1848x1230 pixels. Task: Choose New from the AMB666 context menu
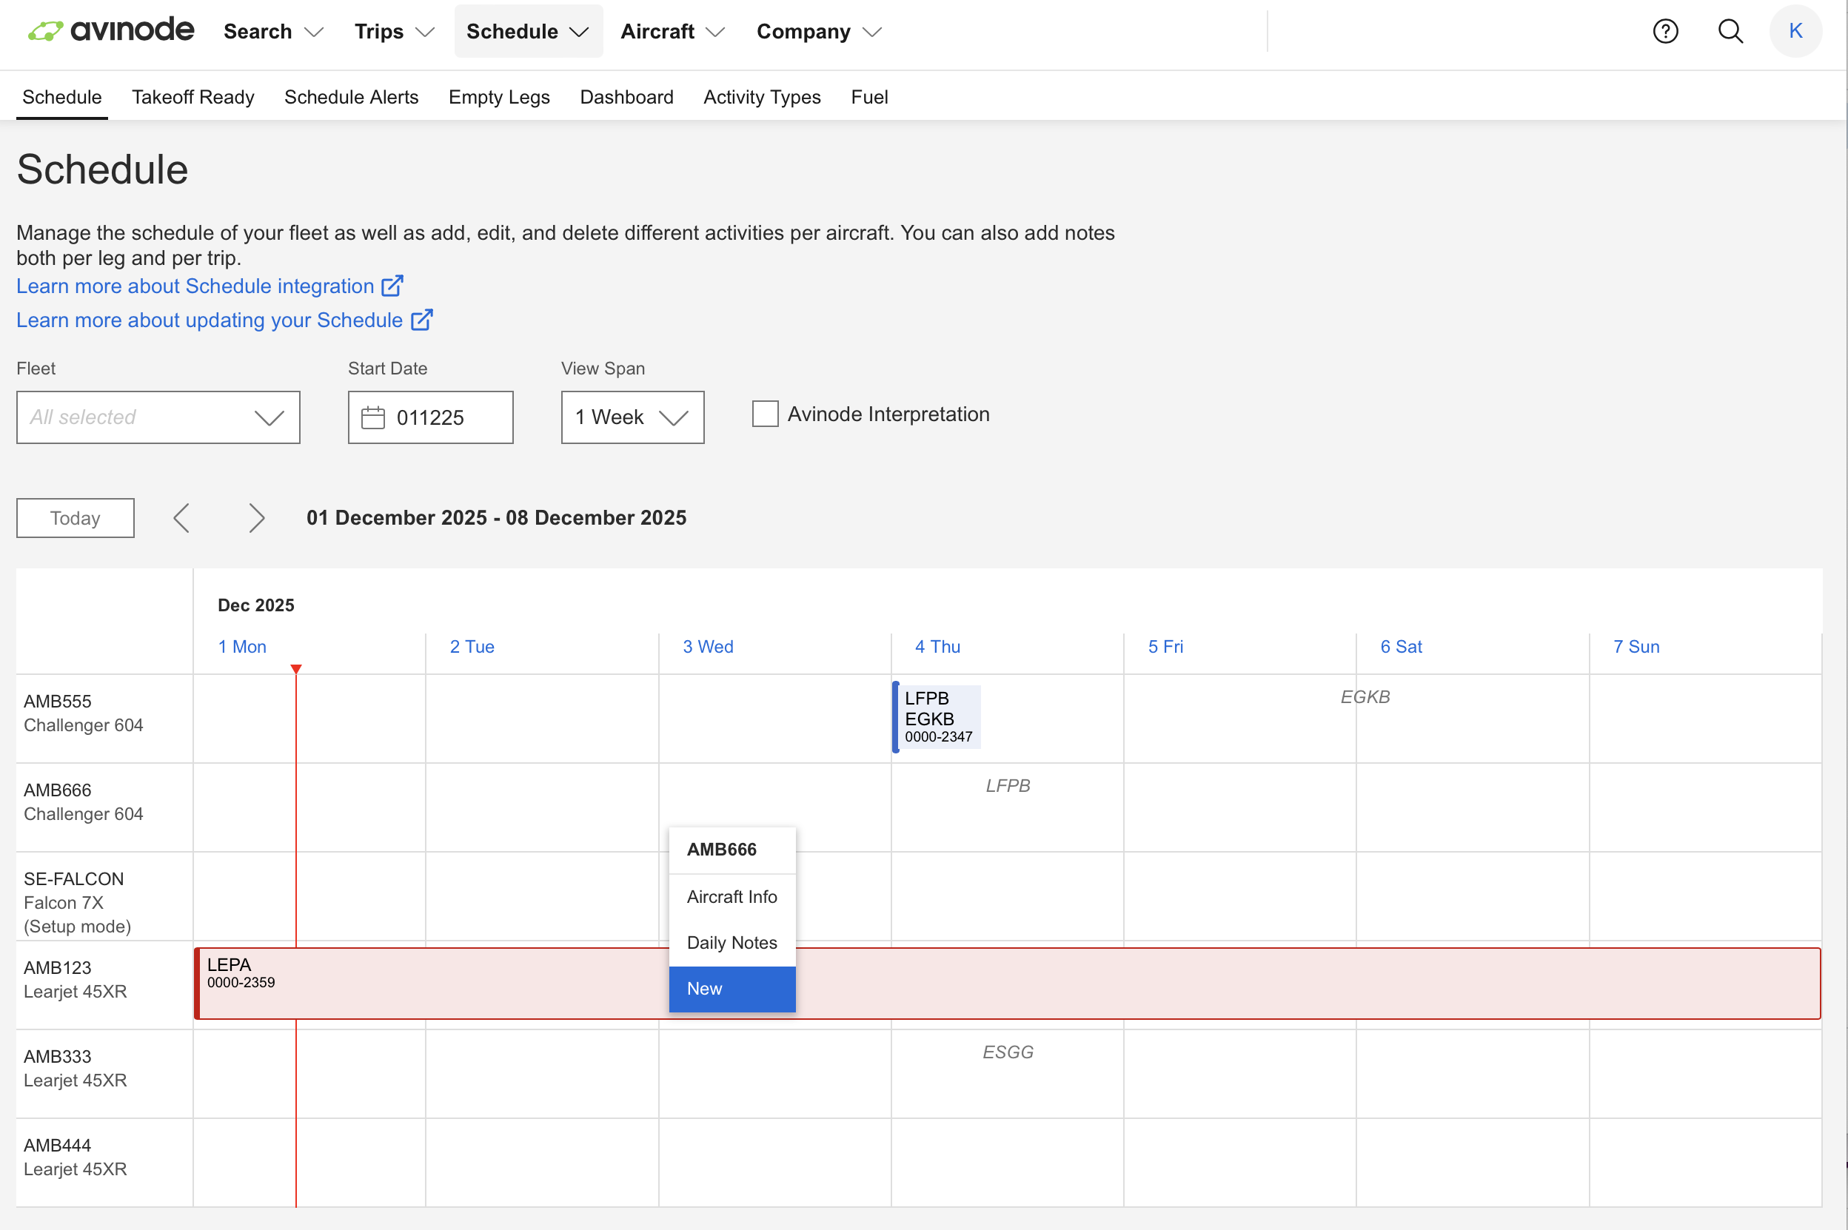[704, 989]
